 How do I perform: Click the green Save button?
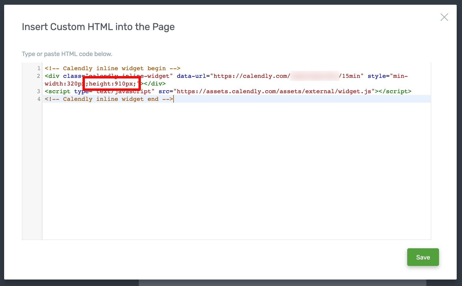[423, 257]
